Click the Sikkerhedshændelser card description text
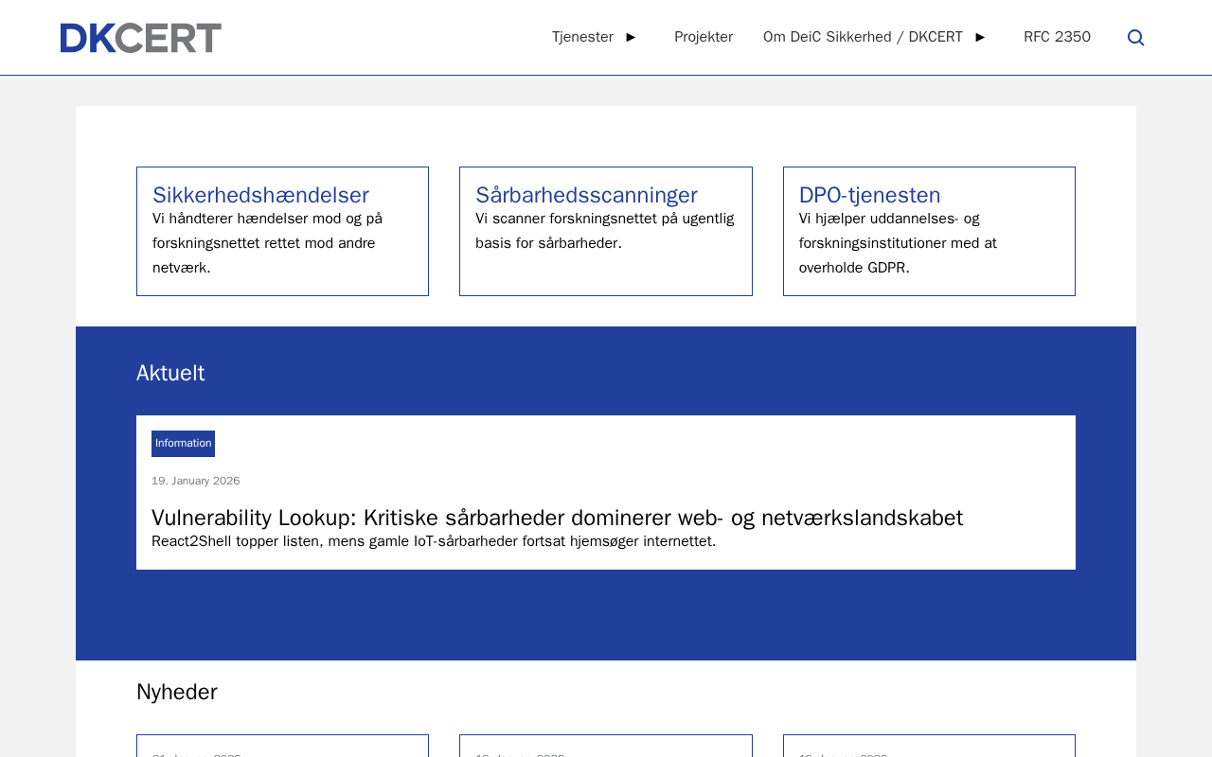This screenshot has width=1212, height=757. tap(268, 243)
